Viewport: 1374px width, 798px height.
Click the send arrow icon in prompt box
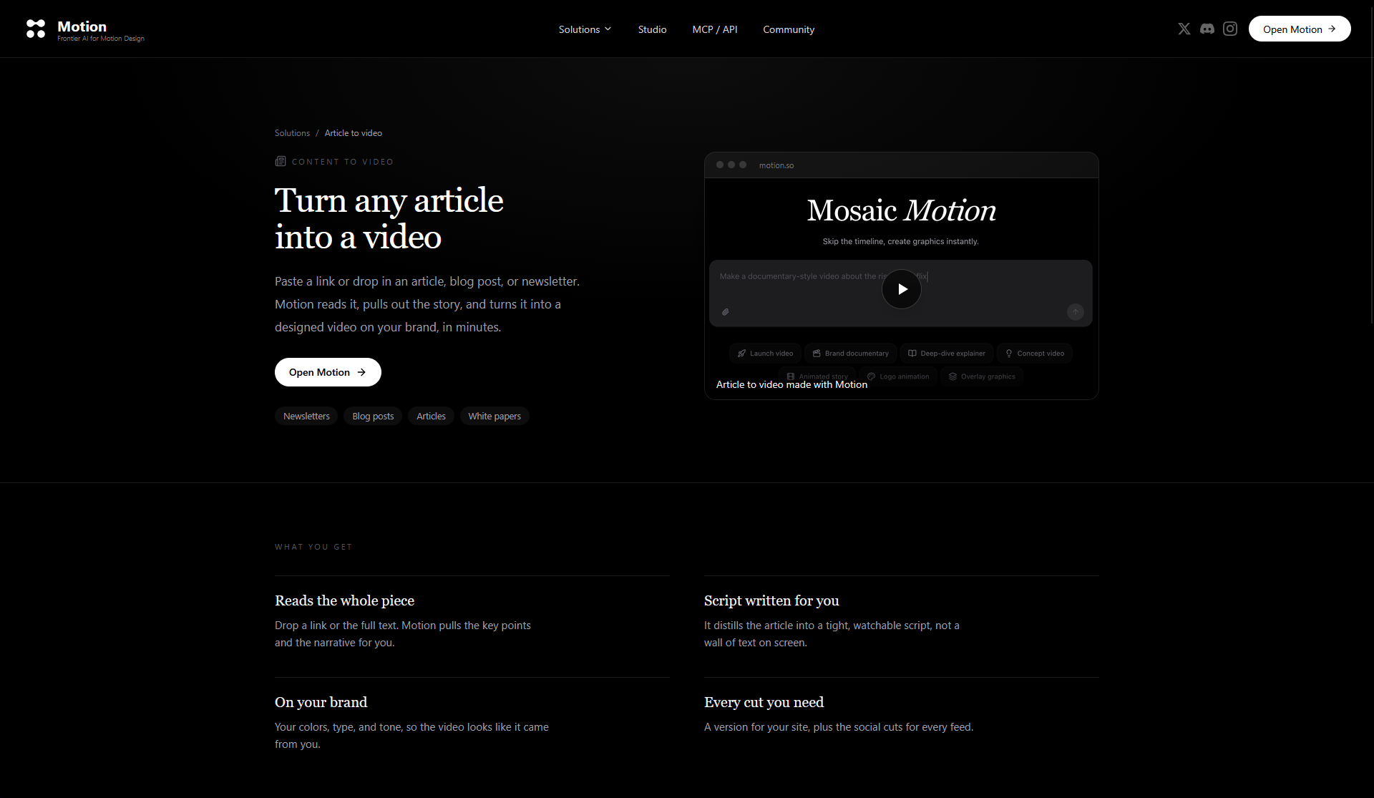(1076, 312)
